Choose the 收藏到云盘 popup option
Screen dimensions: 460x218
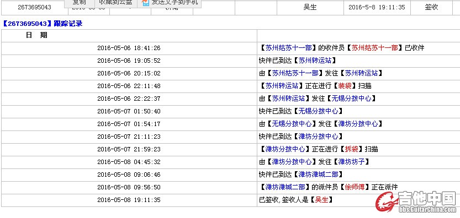(x=115, y=3)
